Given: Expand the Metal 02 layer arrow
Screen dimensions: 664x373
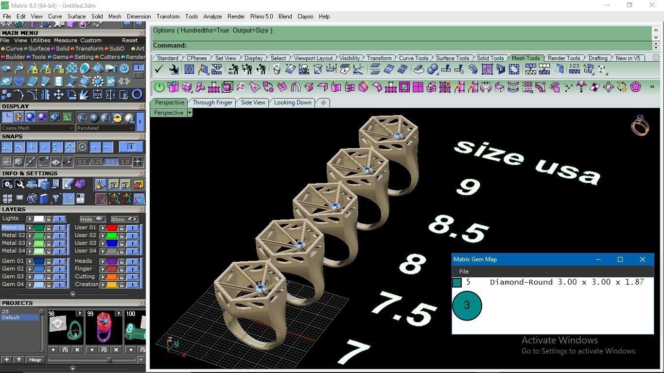Looking at the screenshot, I should tap(30, 236).
